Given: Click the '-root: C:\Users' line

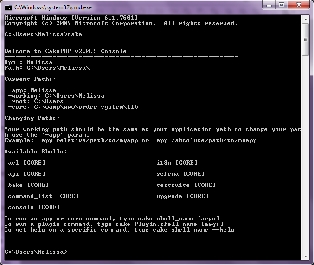Looking at the screenshot, I should pyautogui.click(x=36, y=101).
